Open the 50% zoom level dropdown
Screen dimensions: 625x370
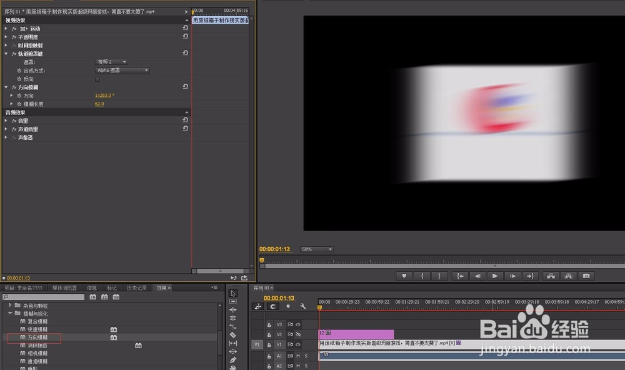(x=316, y=249)
